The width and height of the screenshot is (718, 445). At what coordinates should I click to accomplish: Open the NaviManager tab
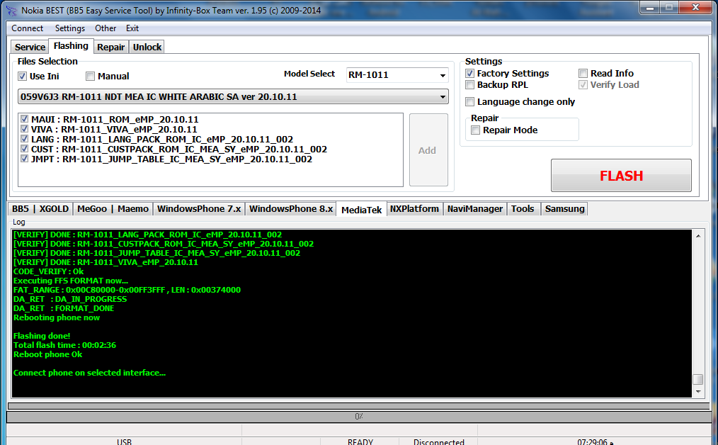click(475, 209)
